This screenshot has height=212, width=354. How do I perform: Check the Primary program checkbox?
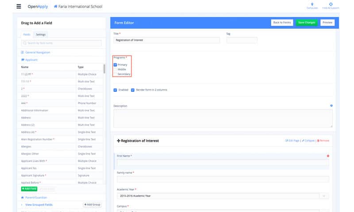[115, 64]
